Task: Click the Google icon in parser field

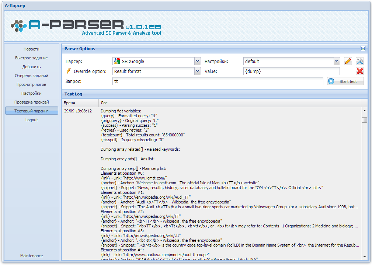Action: 117,61
